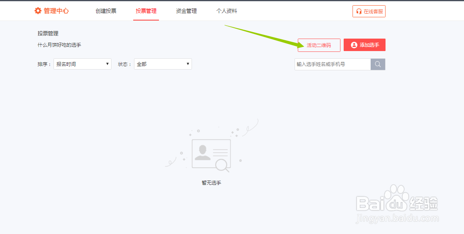The height and width of the screenshot is (234, 464).
Task: Open the 资金管理 tab
Action: click(x=186, y=11)
